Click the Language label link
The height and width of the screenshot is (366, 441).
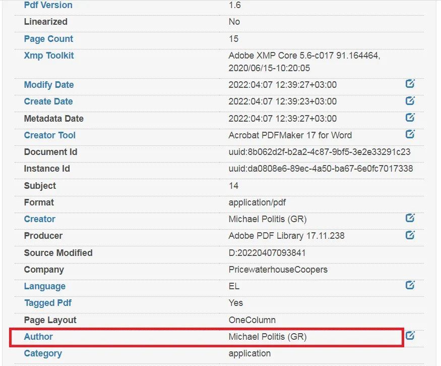coord(45,286)
